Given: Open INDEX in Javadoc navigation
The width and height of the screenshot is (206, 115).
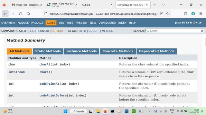Looking at the screenshot, I should (122, 23).
